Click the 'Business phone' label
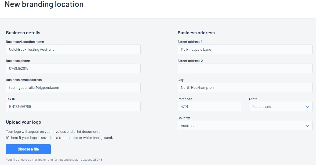The image size is (316, 165). click(x=18, y=61)
